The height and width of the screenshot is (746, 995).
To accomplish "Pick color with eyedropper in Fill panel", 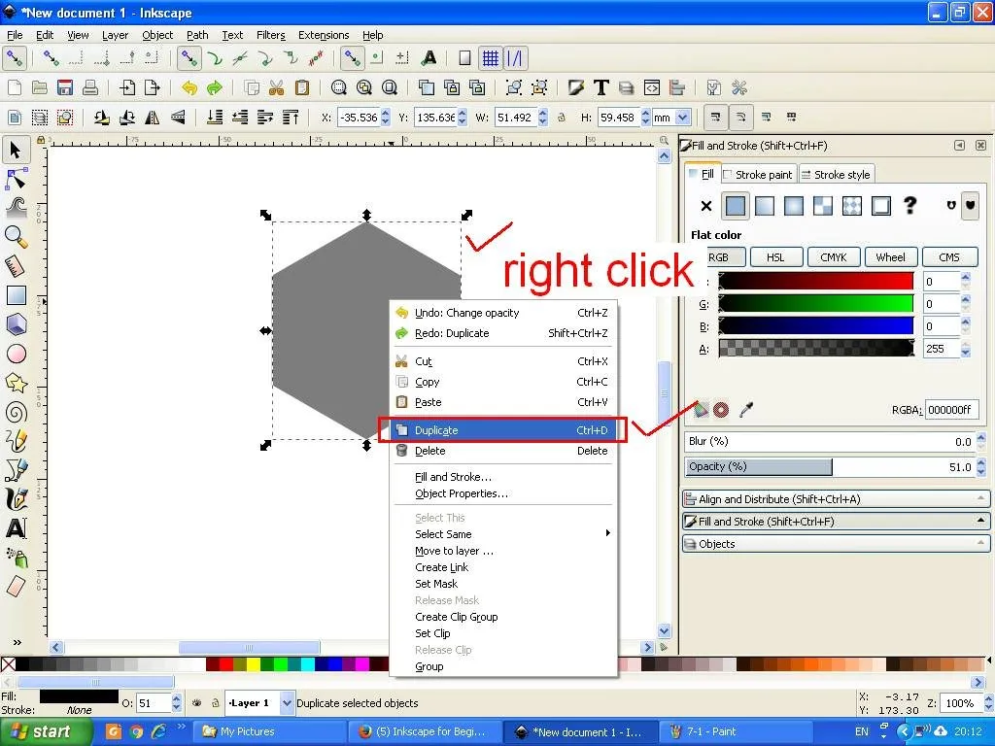I will point(746,410).
